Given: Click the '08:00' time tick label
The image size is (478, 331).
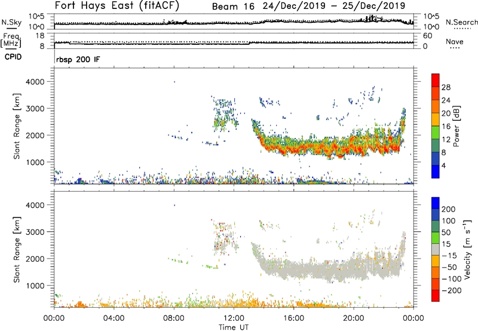Looking at the screenshot, I should point(174,318).
